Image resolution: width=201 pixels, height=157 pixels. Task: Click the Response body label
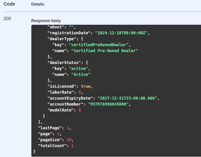[46, 21]
